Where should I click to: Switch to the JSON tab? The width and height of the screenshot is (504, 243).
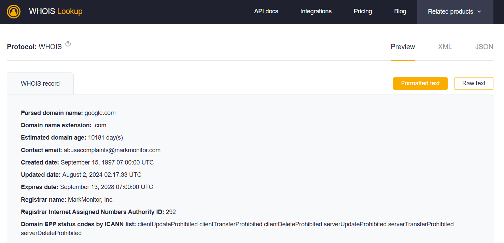tap(484, 47)
